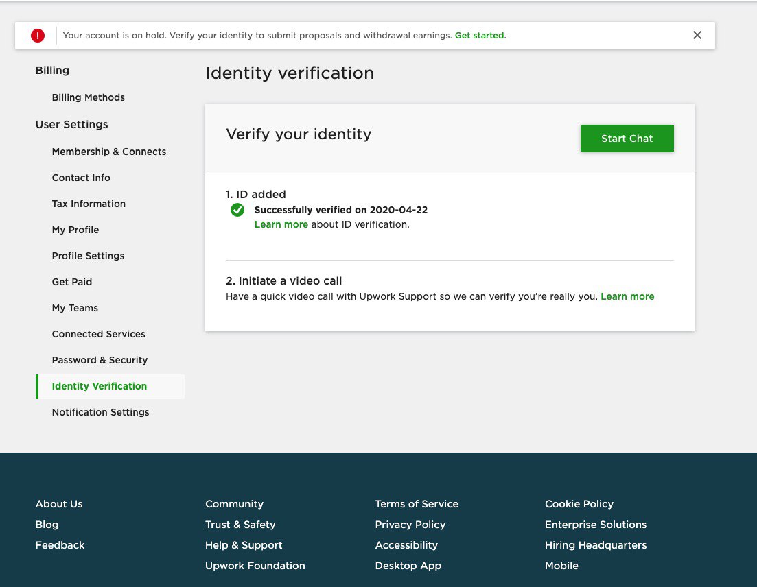Screen dimensions: 757x587
Task: Click '1. ID added' step label
Action: (256, 194)
